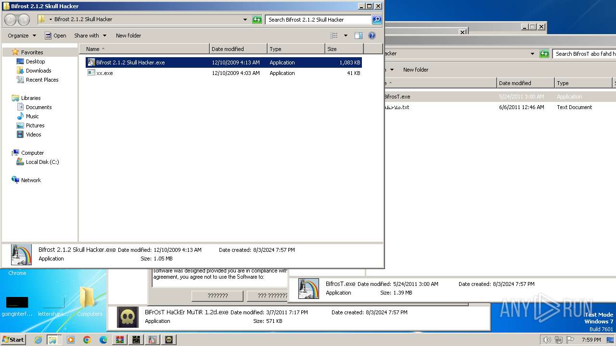Sort by Date modified in the BifrosT window
616x346 pixels.
[526, 83]
